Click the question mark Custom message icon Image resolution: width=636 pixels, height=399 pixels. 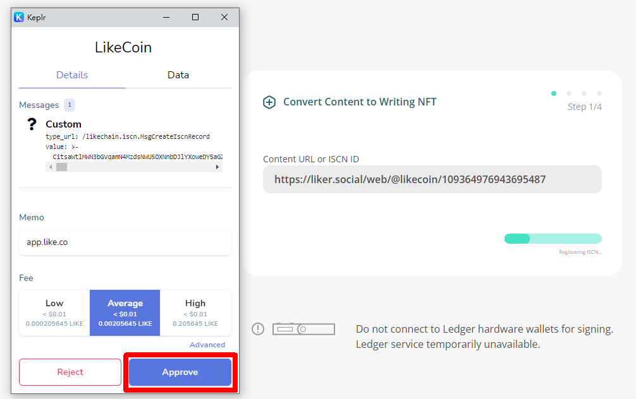(x=32, y=124)
